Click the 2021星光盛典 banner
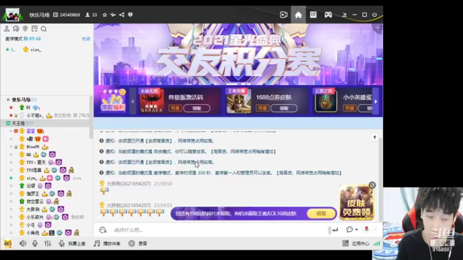Viewport: 463px width, 260px height. tap(238, 54)
